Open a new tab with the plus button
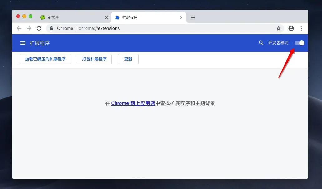The image size is (322, 189). (x=193, y=17)
